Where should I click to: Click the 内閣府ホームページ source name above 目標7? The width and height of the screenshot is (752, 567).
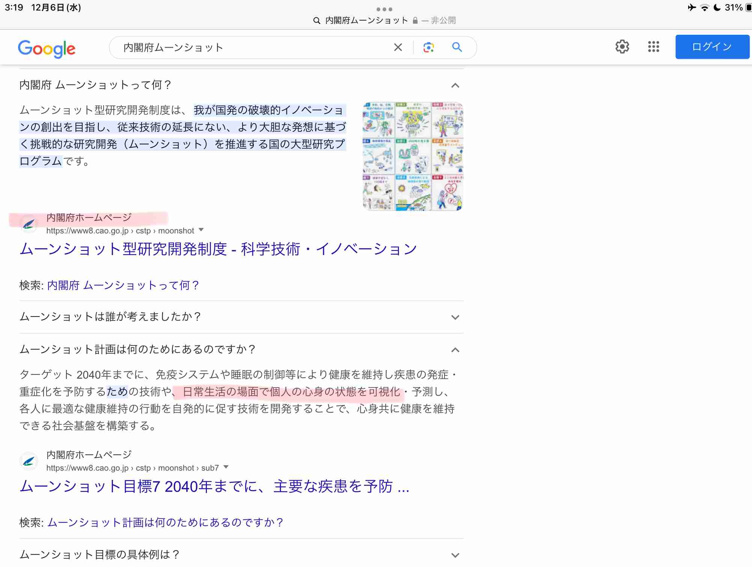pyautogui.click(x=89, y=455)
